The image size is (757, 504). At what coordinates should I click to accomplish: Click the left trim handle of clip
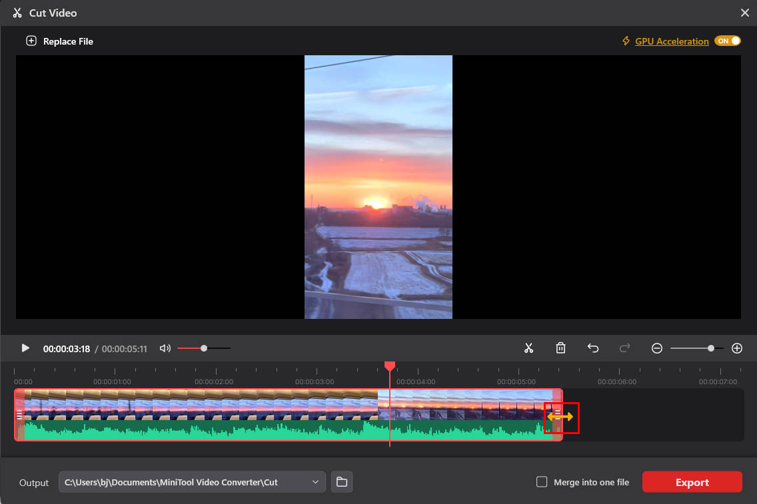coord(19,415)
